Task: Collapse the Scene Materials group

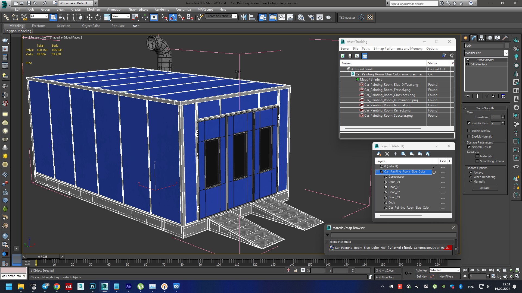Action: pyautogui.click(x=328, y=242)
